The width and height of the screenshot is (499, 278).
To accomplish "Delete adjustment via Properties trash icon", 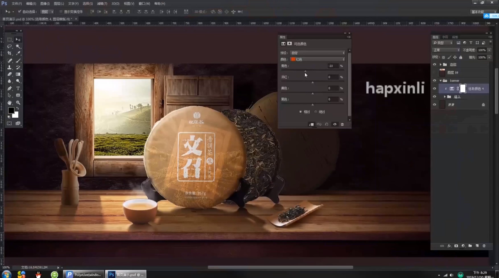I will pyautogui.click(x=342, y=125).
